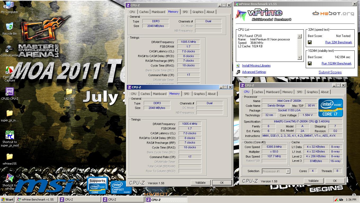Click Validate in right CPU-Z processor window
This screenshot has height=203, width=360.
click(x=313, y=181)
